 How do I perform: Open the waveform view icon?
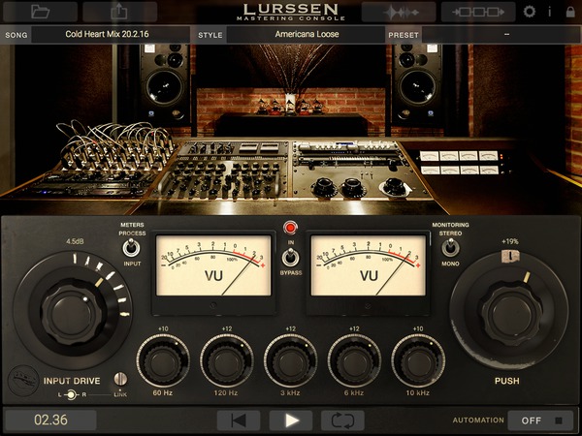398,12
